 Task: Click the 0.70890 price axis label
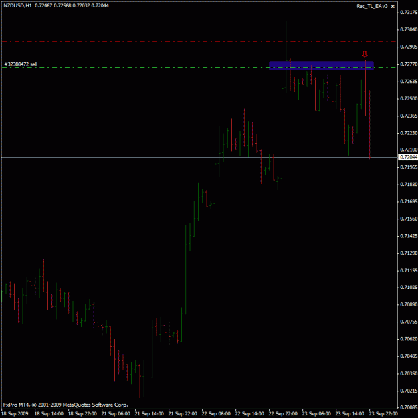point(409,304)
